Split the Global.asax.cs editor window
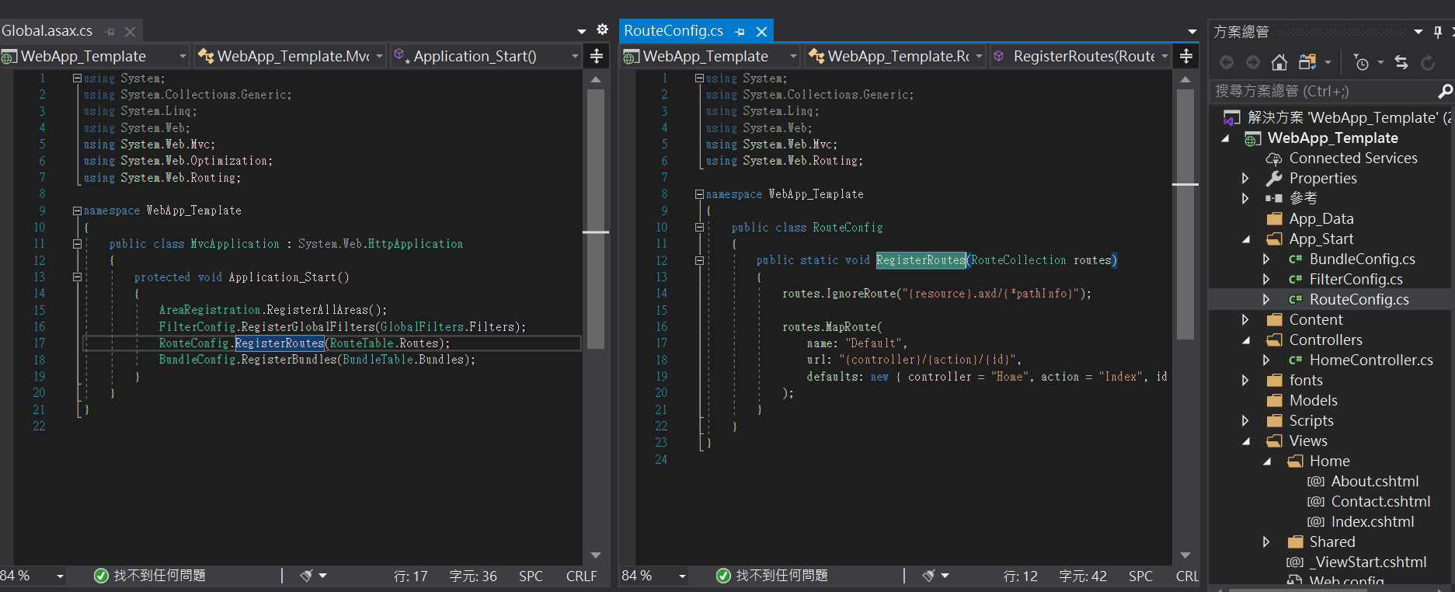The height and width of the screenshot is (592, 1455). pos(597,56)
